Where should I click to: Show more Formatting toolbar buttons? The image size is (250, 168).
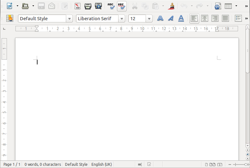[x=246, y=18]
